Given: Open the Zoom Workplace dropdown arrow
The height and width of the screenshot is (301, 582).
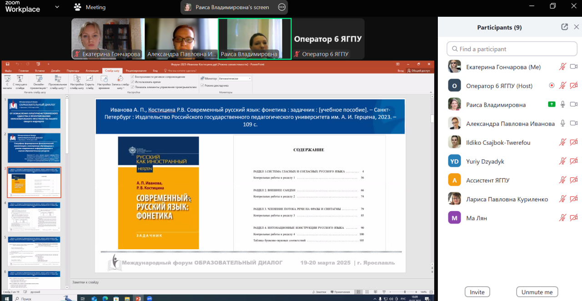Looking at the screenshot, I should [x=57, y=7].
